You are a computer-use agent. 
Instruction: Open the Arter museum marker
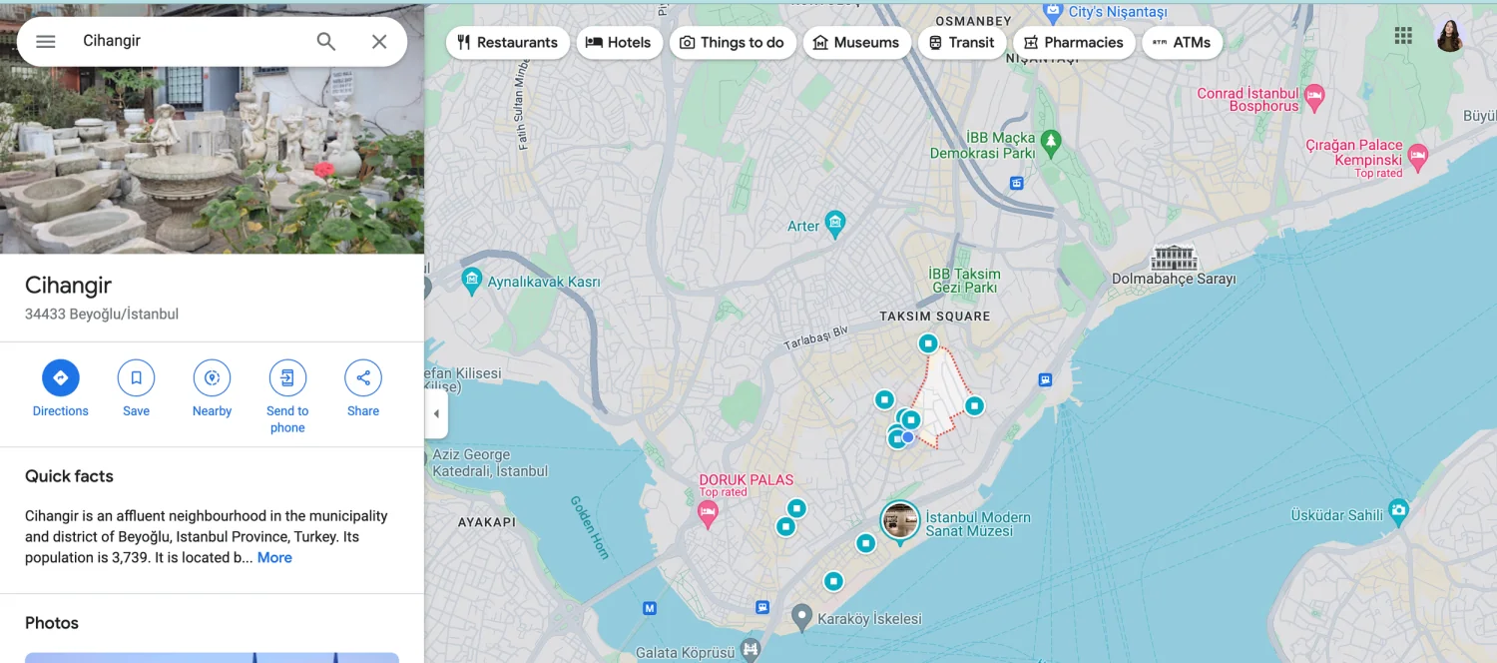pos(835,222)
